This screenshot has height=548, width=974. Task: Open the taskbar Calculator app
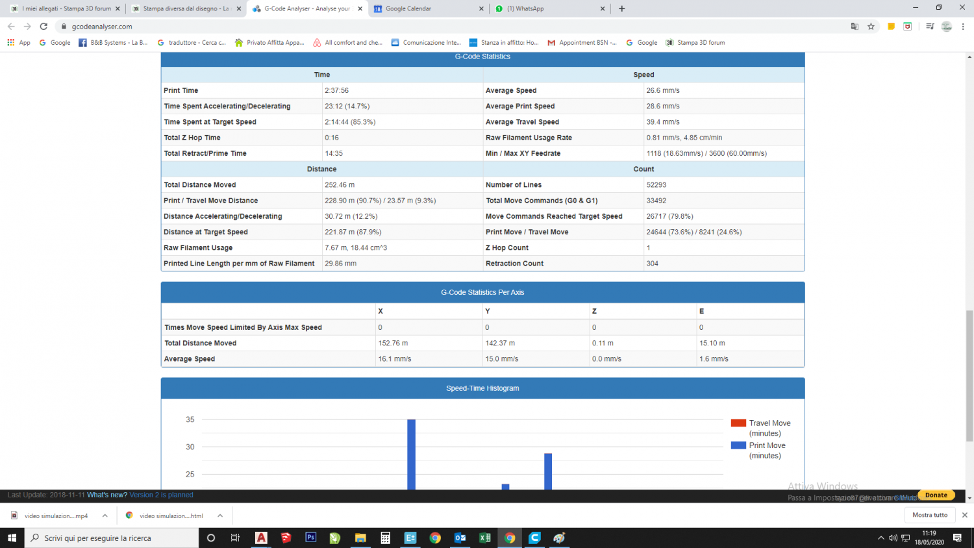(x=385, y=538)
